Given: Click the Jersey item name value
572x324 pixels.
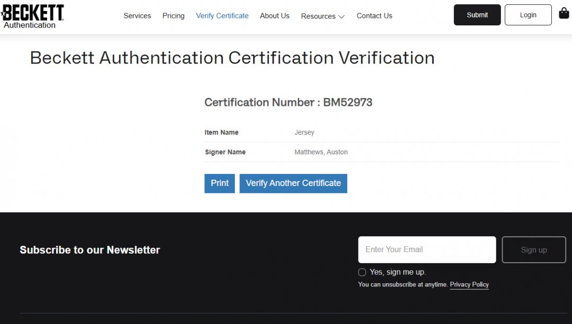Looking at the screenshot, I should pyautogui.click(x=304, y=133).
